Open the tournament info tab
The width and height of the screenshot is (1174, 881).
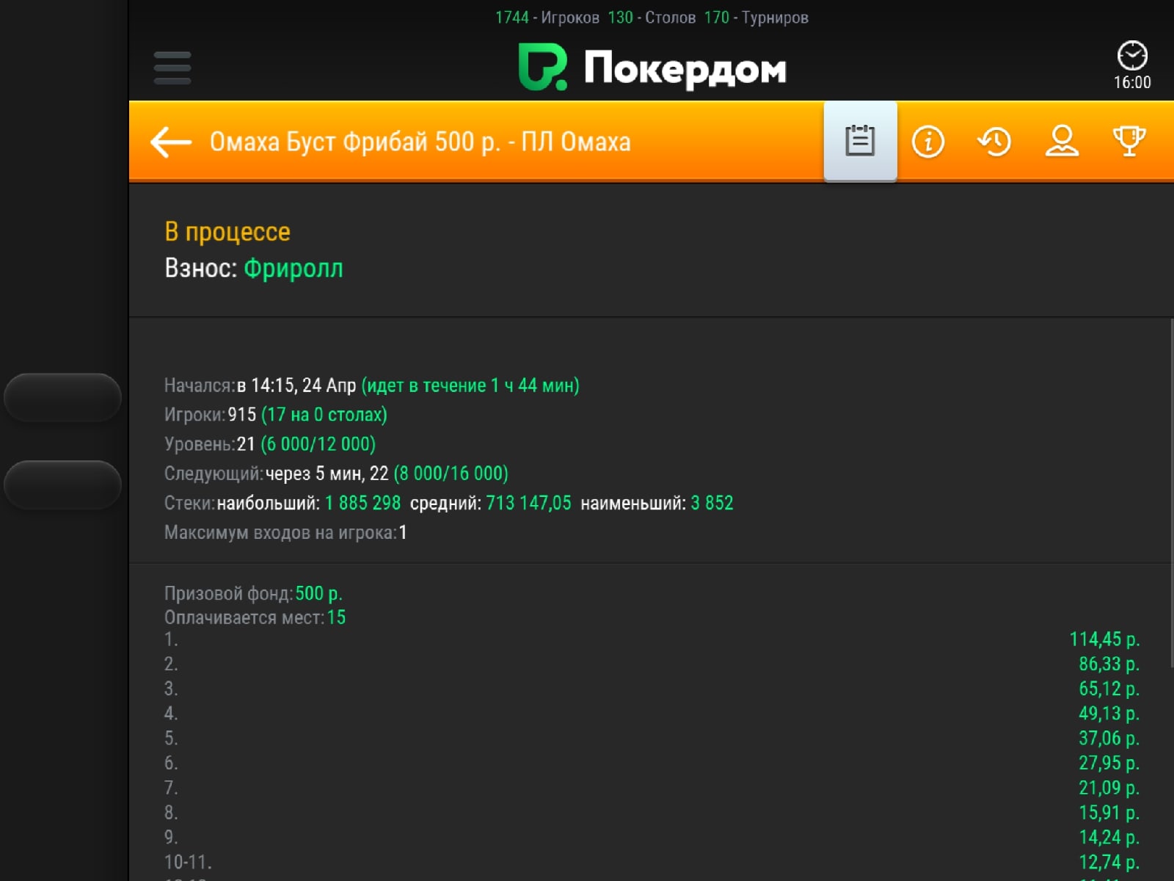point(927,141)
